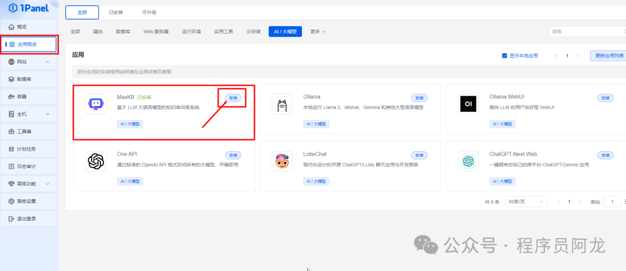Select the 运行环境 category filter
The height and width of the screenshot is (271, 626).
191,31
